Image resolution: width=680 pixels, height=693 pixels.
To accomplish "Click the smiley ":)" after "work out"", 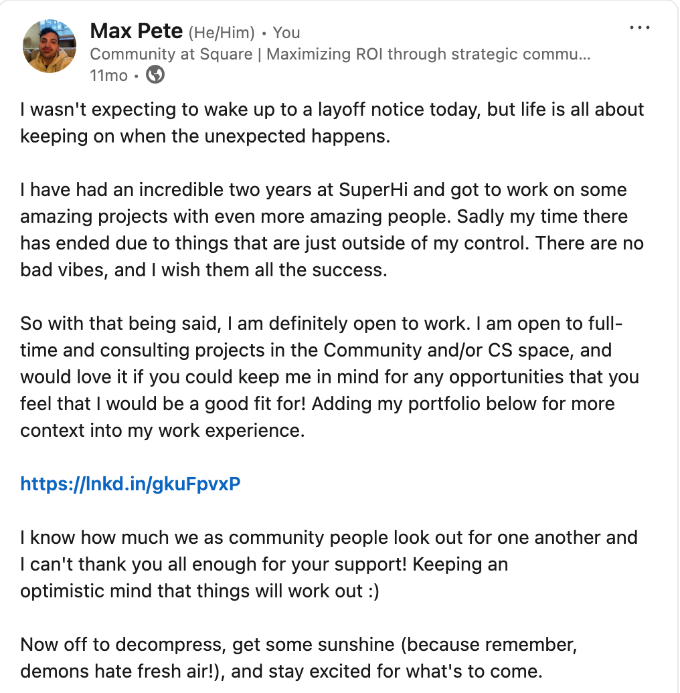I will (373, 591).
